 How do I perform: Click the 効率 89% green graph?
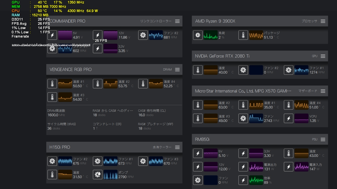click(256, 180)
